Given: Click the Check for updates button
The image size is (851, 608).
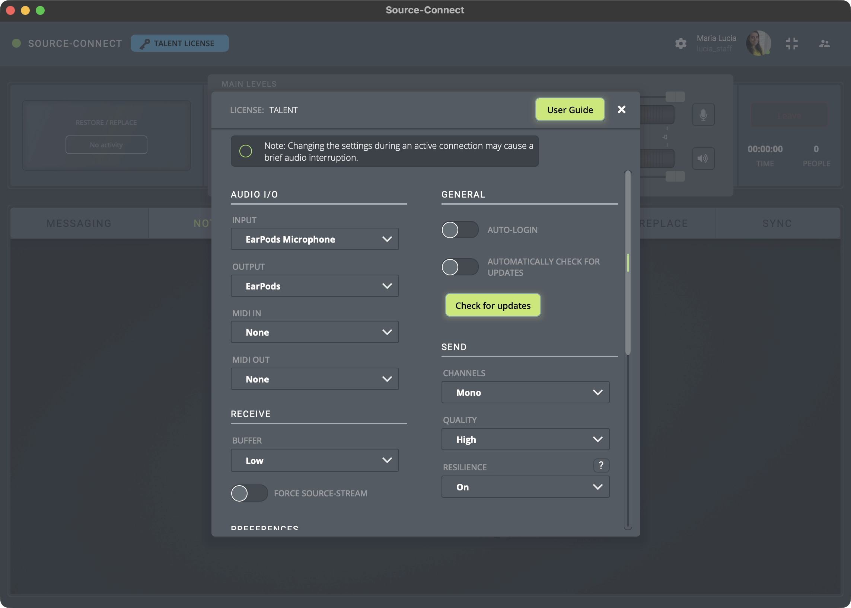Looking at the screenshot, I should 493,305.
